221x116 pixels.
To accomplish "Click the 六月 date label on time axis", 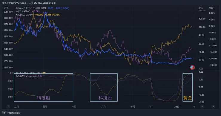I will pyautogui.click(x=74, y=106).
